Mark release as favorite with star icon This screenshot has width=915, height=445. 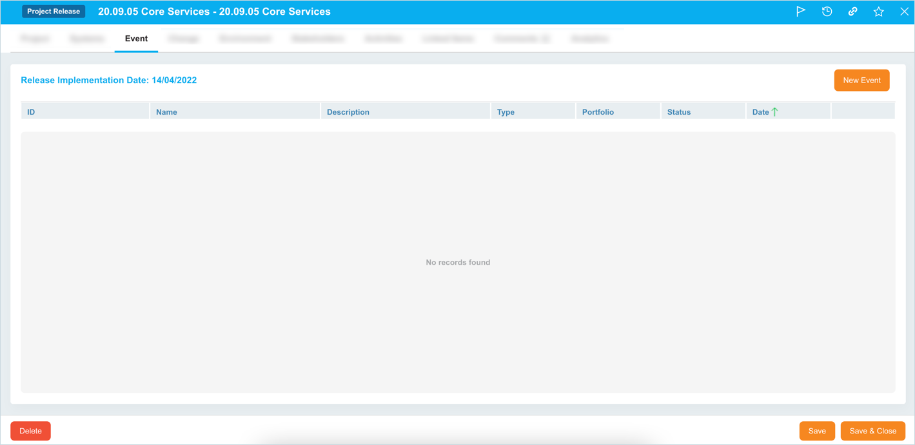tap(878, 12)
